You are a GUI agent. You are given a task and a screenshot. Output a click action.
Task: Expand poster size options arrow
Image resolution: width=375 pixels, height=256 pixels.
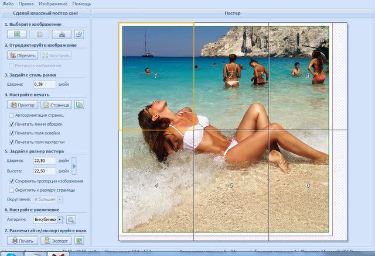74,165
